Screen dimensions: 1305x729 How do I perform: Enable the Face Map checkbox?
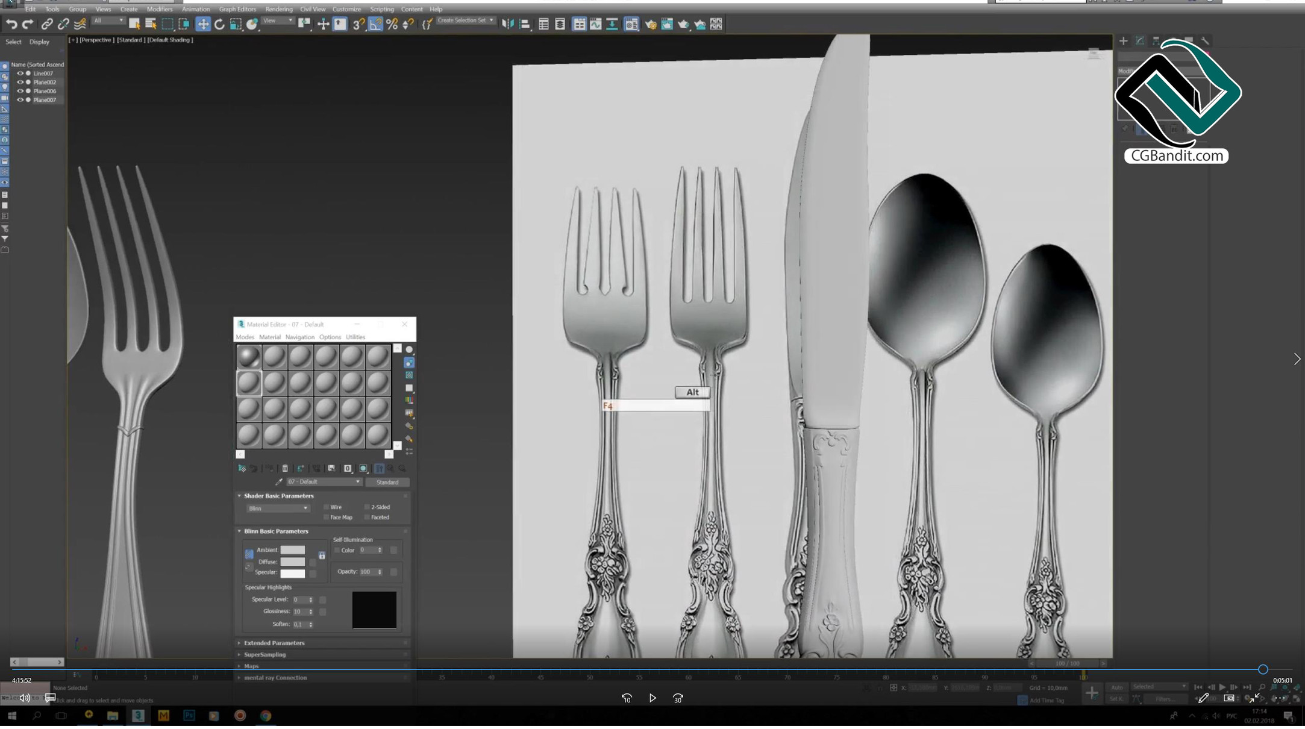click(327, 518)
